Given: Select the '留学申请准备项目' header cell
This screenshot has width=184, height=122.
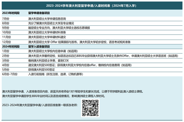Looking at the screenshot, I should click(39, 13).
